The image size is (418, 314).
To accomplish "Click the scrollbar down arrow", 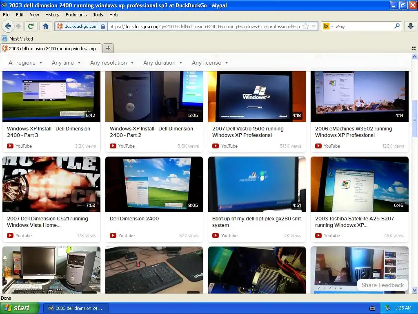I will pos(414,290).
